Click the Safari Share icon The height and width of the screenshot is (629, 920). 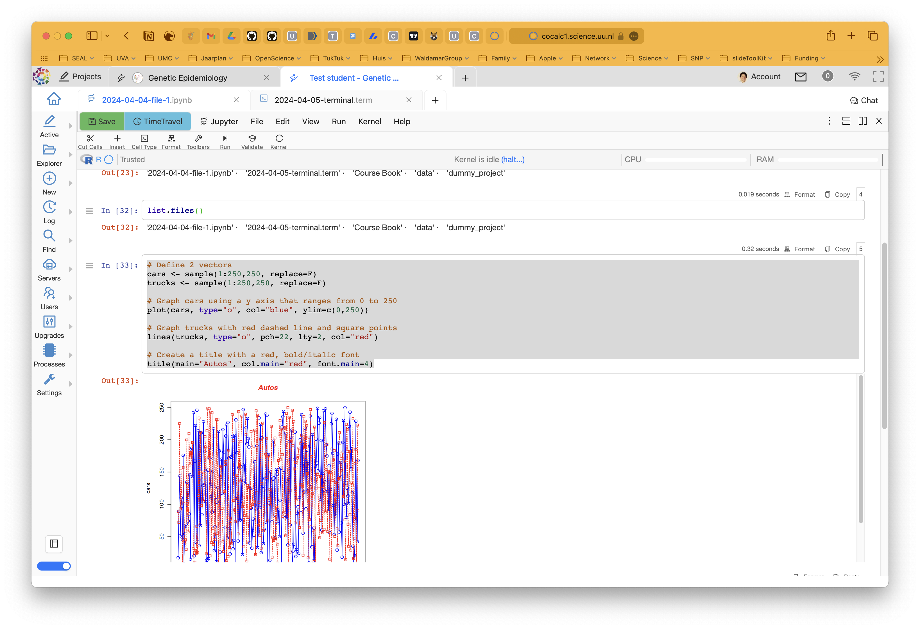pos(831,36)
